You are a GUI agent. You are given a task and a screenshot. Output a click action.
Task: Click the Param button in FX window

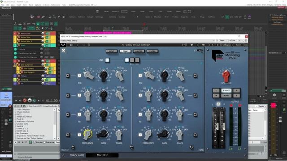tap(222, 41)
